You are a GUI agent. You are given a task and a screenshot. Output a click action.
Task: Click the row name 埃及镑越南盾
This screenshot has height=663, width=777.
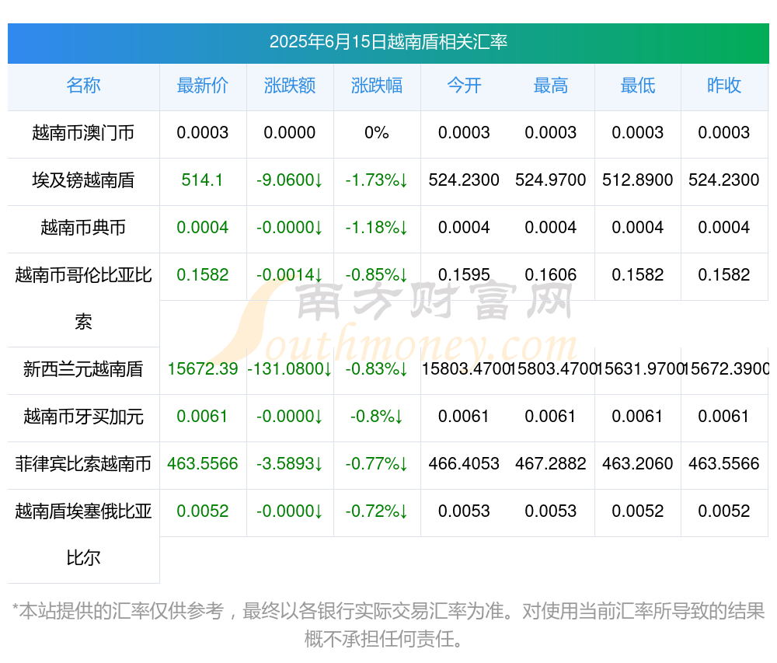tap(83, 180)
